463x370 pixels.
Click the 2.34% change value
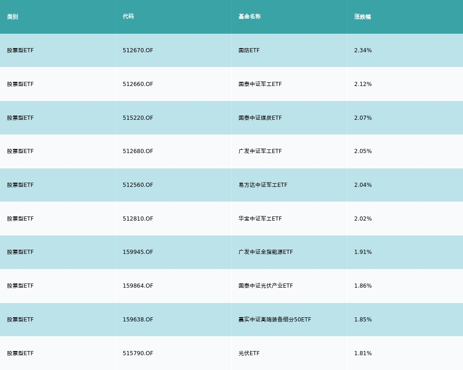point(363,50)
